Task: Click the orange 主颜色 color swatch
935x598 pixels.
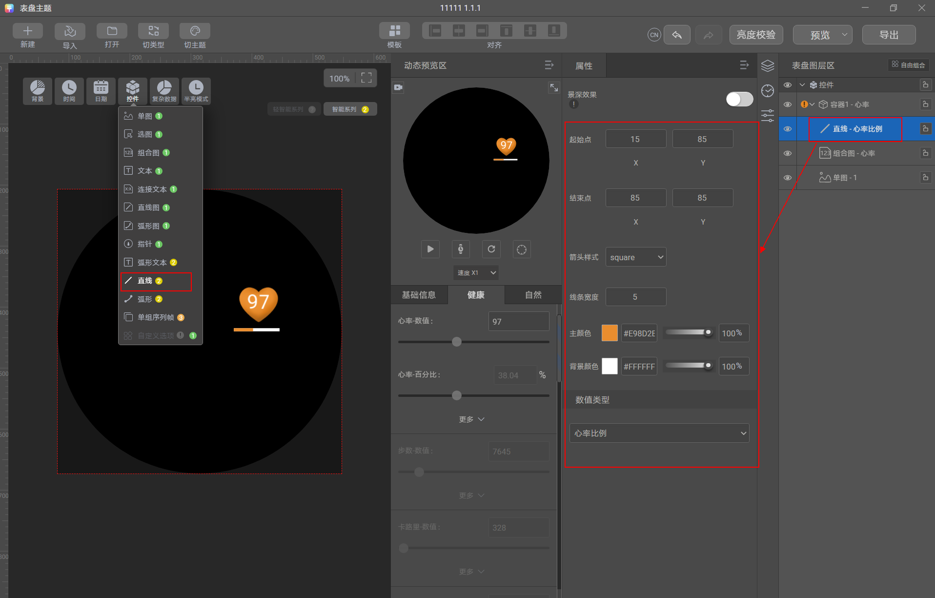Action: coord(610,333)
